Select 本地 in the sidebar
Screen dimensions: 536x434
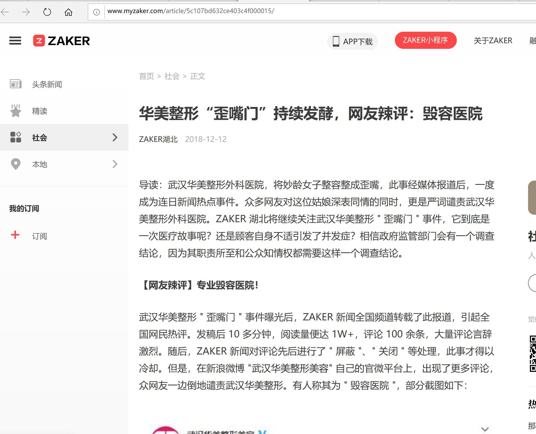pos(64,164)
